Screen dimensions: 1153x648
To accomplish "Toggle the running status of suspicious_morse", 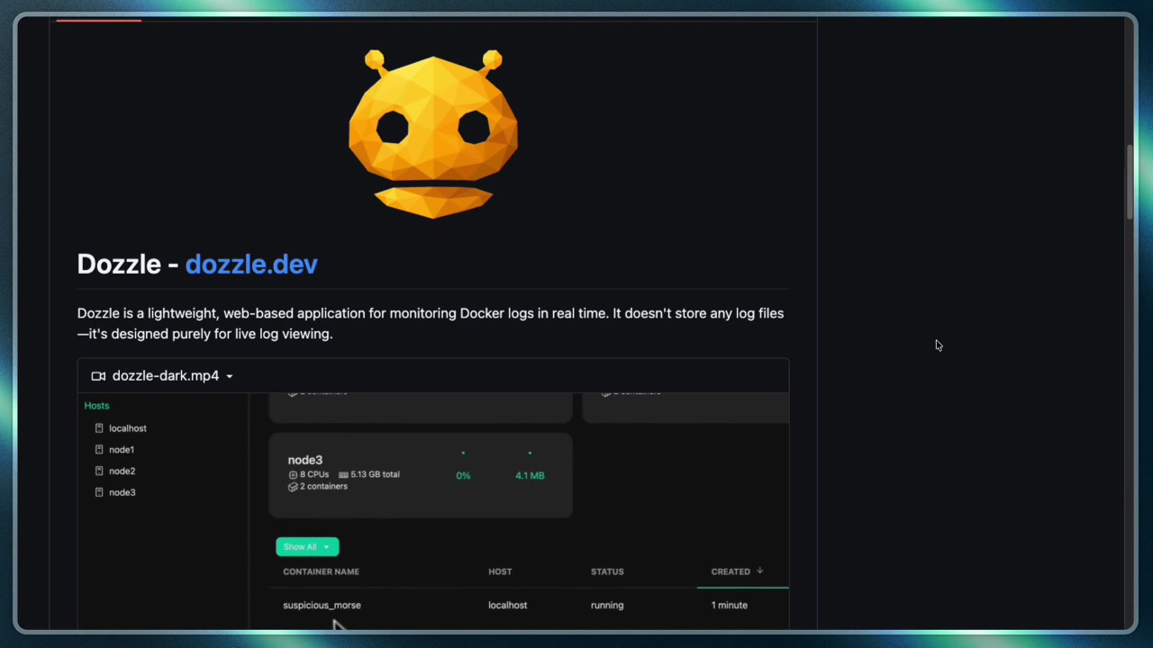I will click(606, 605).
